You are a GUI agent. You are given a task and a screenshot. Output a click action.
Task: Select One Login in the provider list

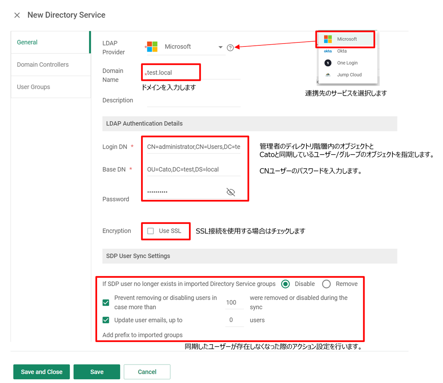pyautogui.click(x=347, y=63)
